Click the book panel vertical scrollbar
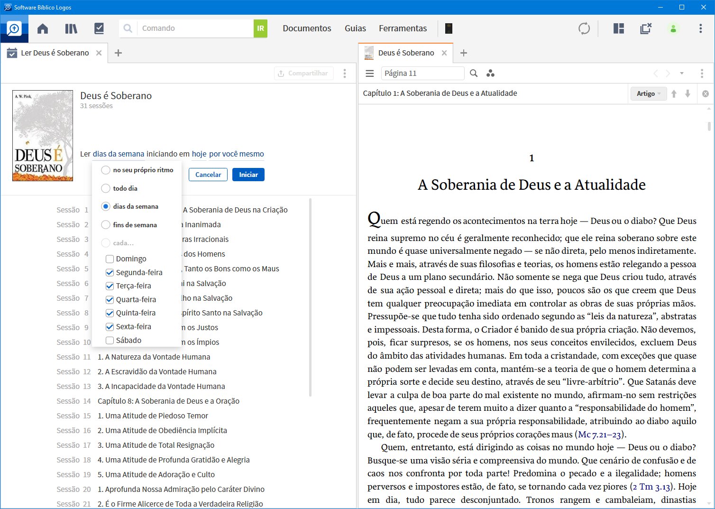 (709, 126)
